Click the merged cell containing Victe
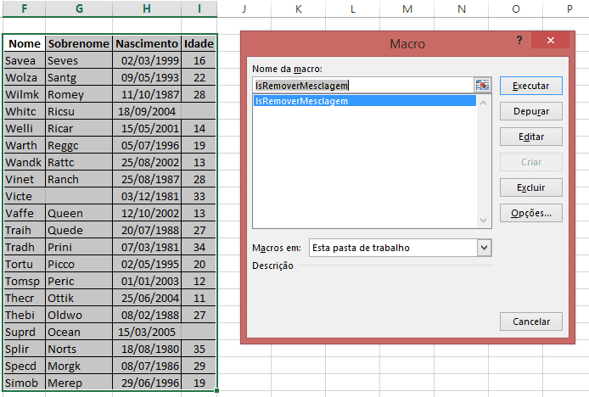The height and width of the screenshot is (397, 589). tap(58, 197)
